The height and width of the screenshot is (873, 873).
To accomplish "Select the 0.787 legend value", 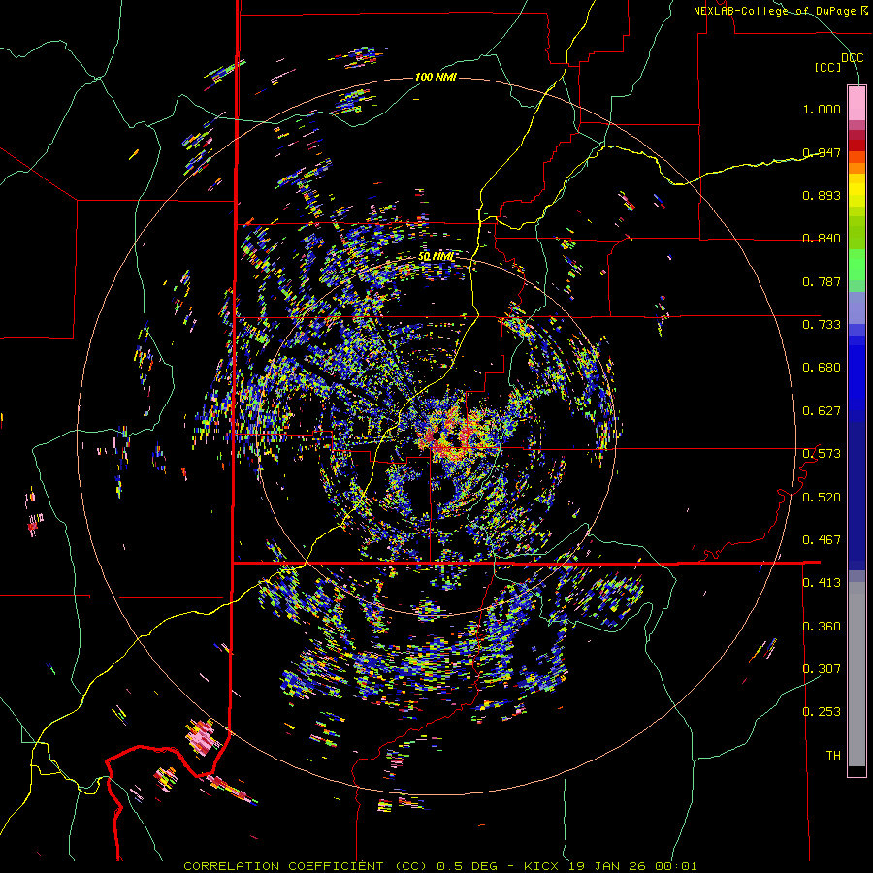I will coord(822,281).
